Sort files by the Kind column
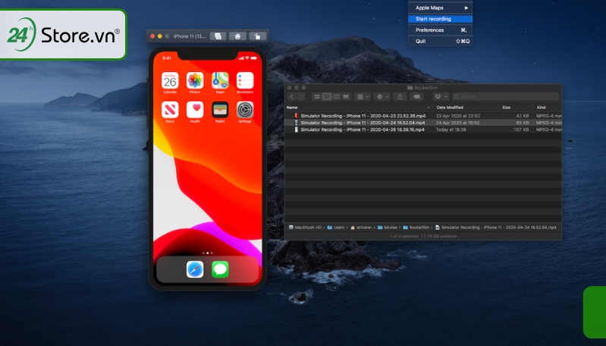 tap(548, 108)
